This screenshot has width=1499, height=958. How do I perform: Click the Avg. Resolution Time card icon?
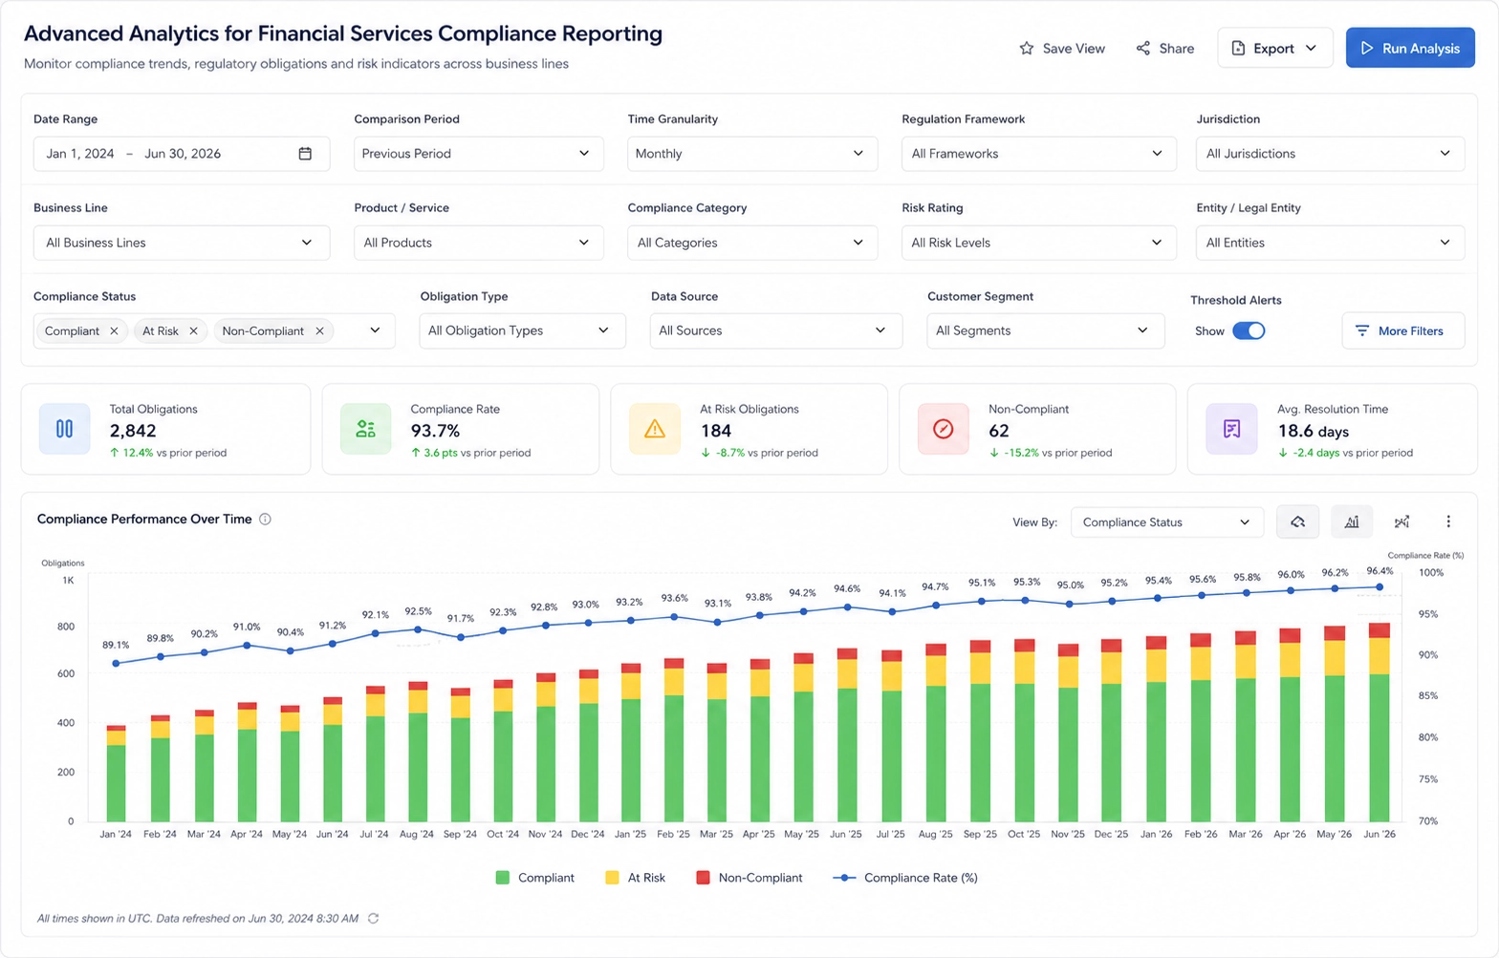tap(1231, 429)
